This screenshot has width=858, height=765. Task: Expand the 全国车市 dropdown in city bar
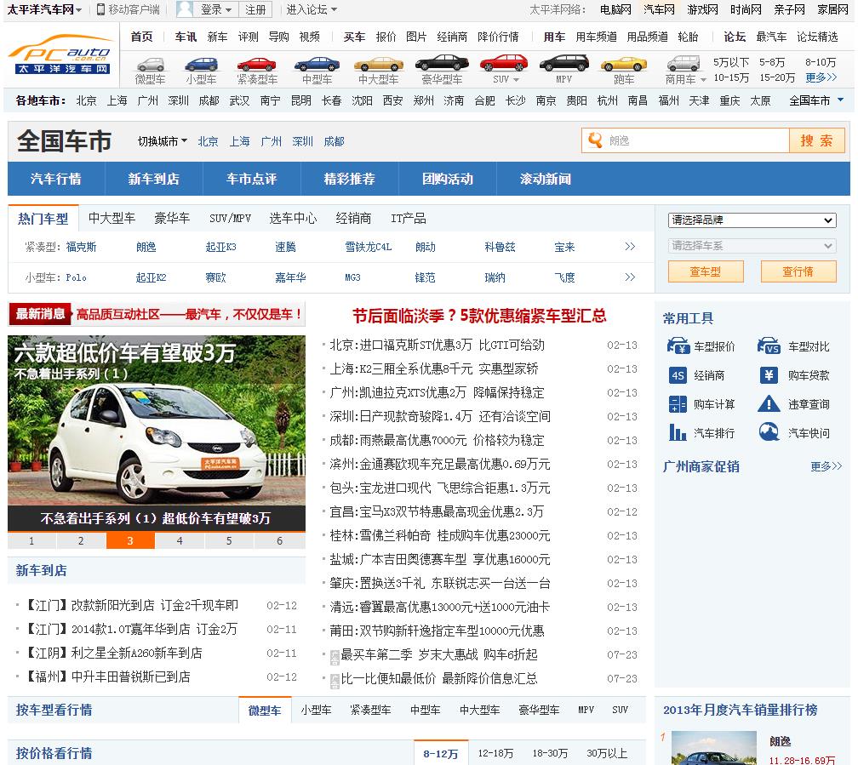pos(815,100)
